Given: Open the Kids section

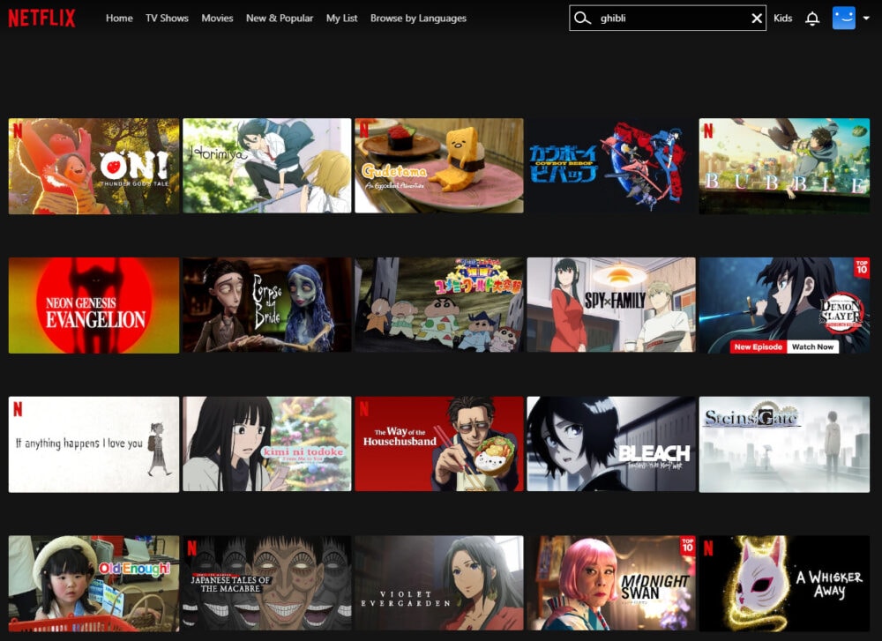Looking at the screenshot, I should (782, 18).
